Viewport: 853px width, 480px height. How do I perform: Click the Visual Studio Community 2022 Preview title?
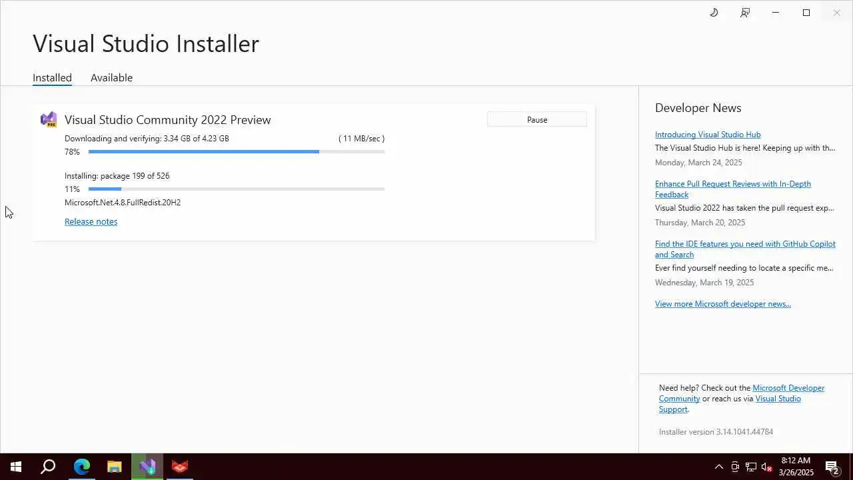point(168,119)
